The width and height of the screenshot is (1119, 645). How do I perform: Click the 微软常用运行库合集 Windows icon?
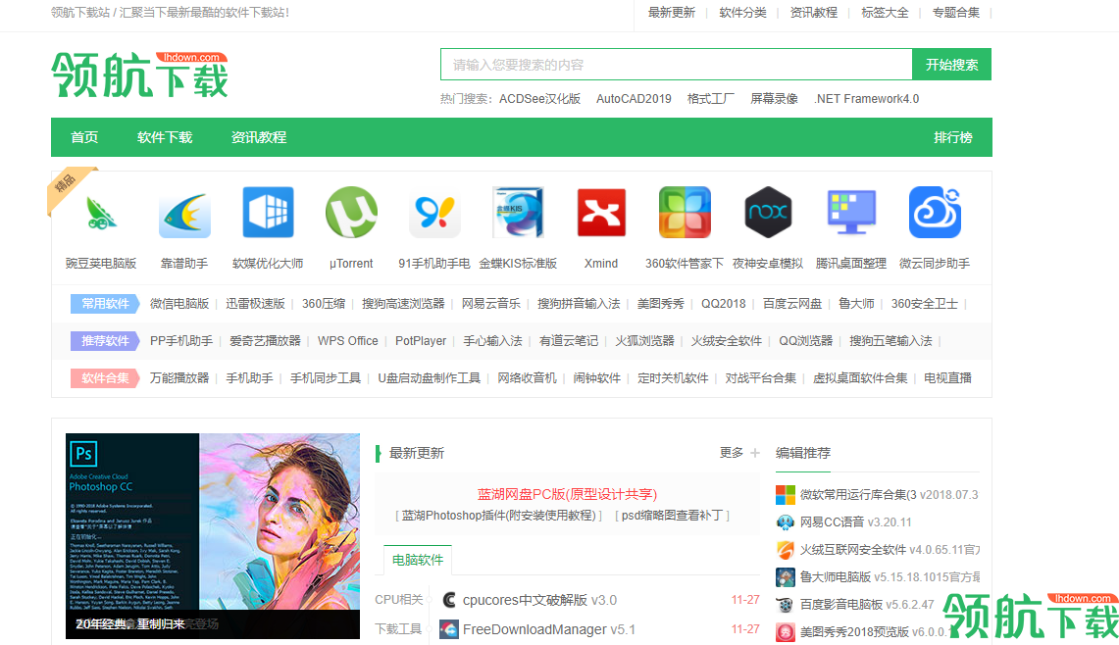(x=785, y=494)
